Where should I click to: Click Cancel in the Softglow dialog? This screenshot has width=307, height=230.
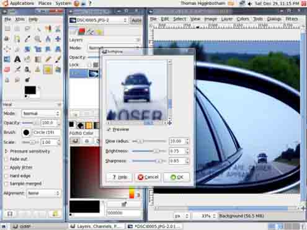(x=148, y=177)
